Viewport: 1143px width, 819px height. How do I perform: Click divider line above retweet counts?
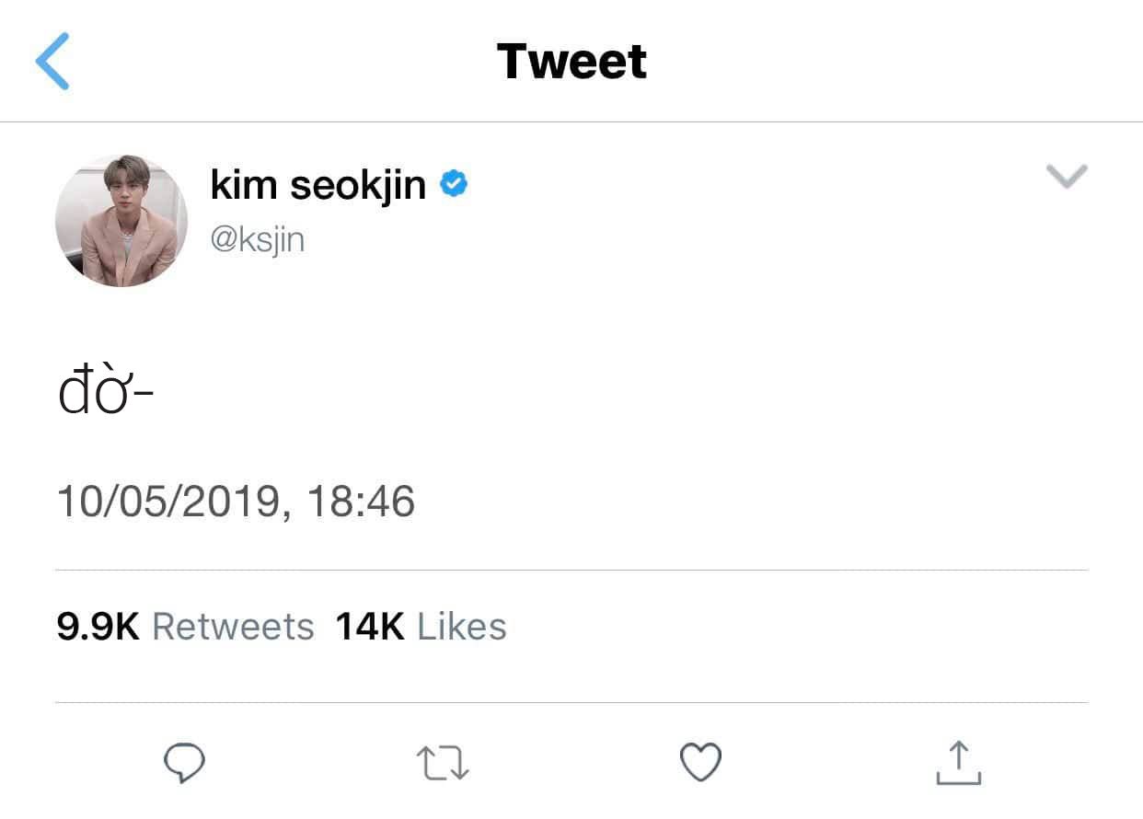coord(571,571)
